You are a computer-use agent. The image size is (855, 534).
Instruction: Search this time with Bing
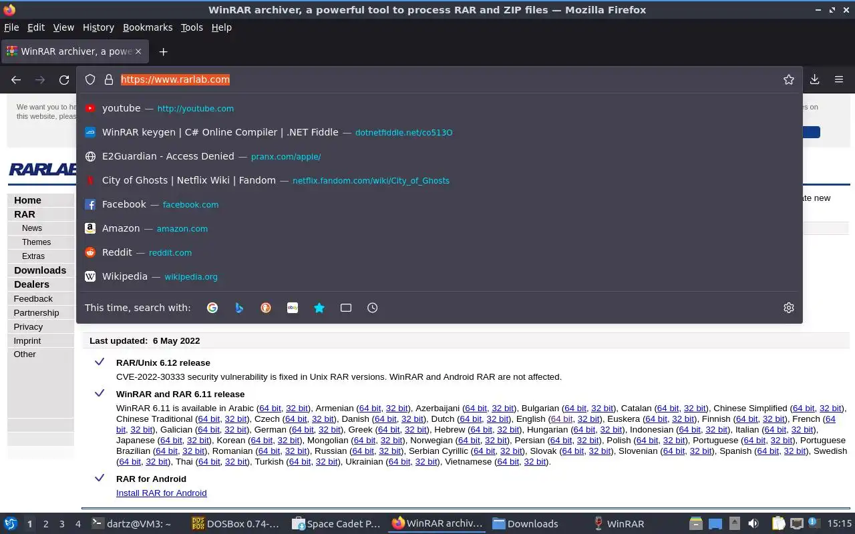point(239,308)
